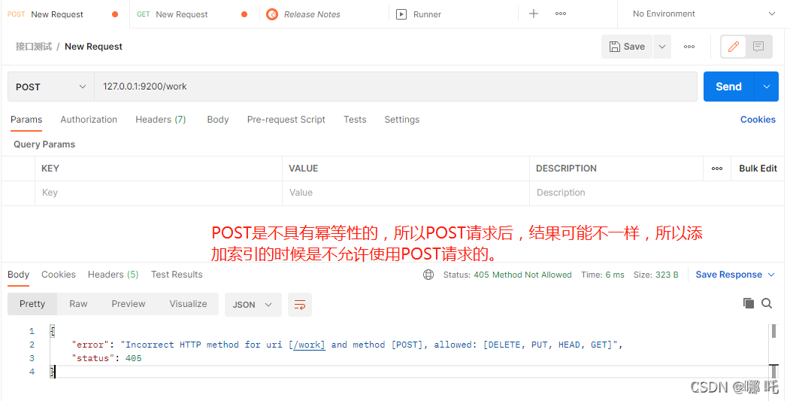790x401 pixels.
Task: Click the globe network info icon
Action: tap(428, 275)
